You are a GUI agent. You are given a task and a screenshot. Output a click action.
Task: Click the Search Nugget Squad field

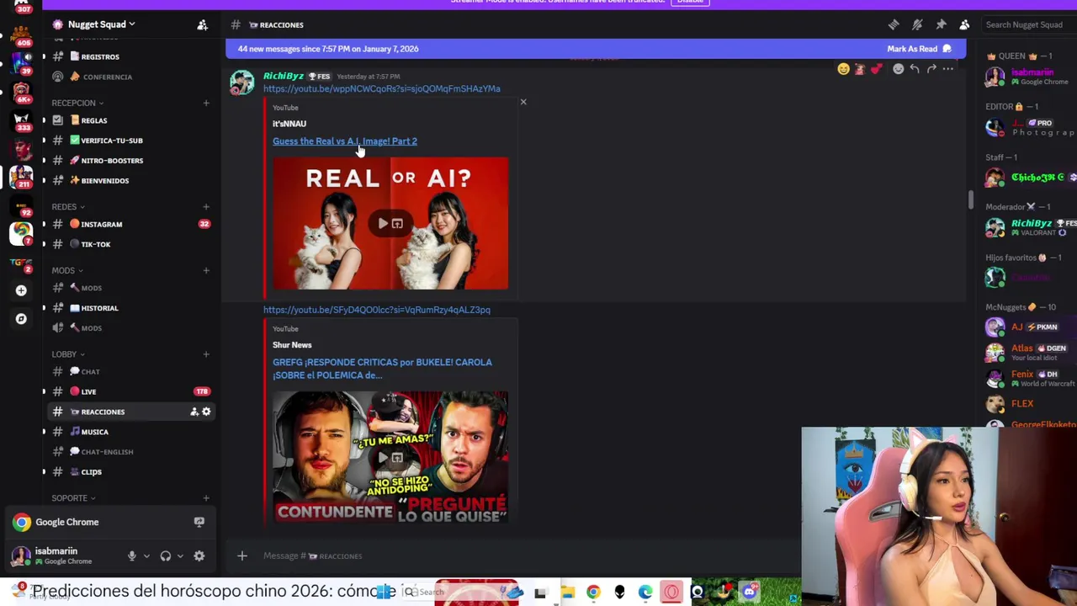tap(1028, 24)
